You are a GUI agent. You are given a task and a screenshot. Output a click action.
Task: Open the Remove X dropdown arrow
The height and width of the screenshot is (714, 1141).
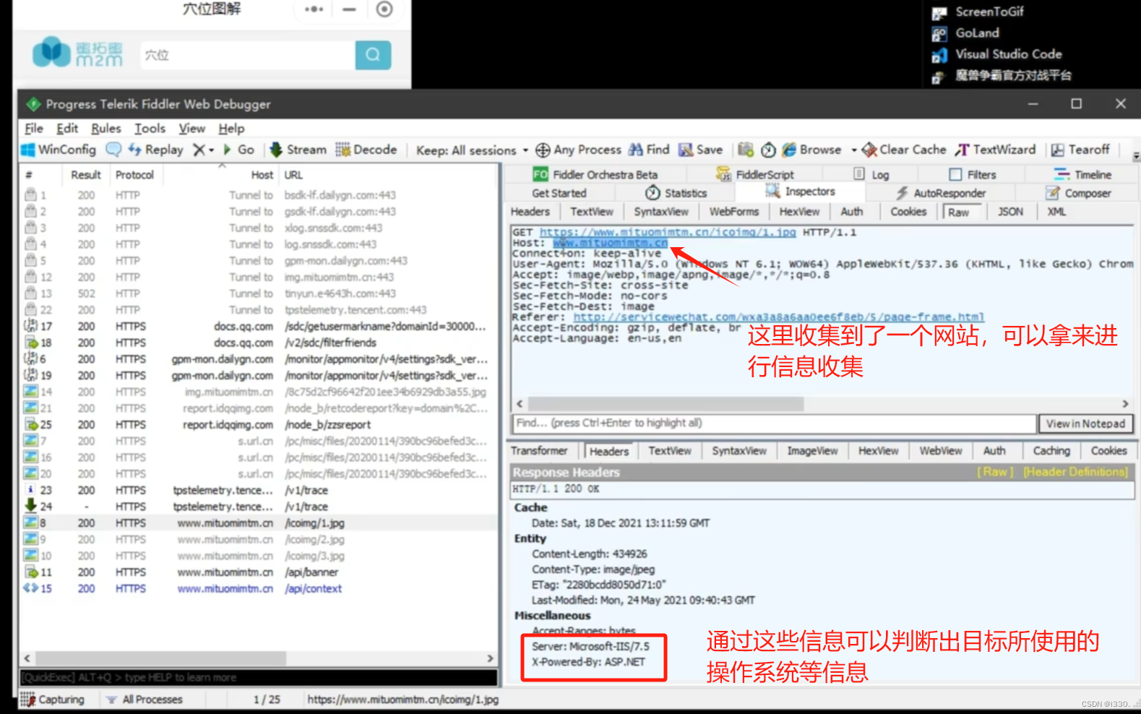click(x=211, y=150)
